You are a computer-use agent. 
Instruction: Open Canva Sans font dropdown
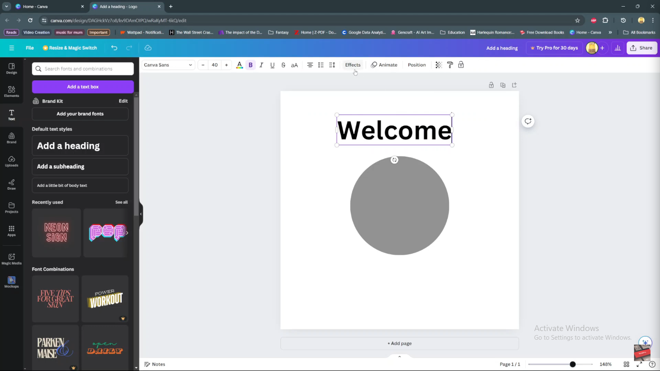coord(168,65)
